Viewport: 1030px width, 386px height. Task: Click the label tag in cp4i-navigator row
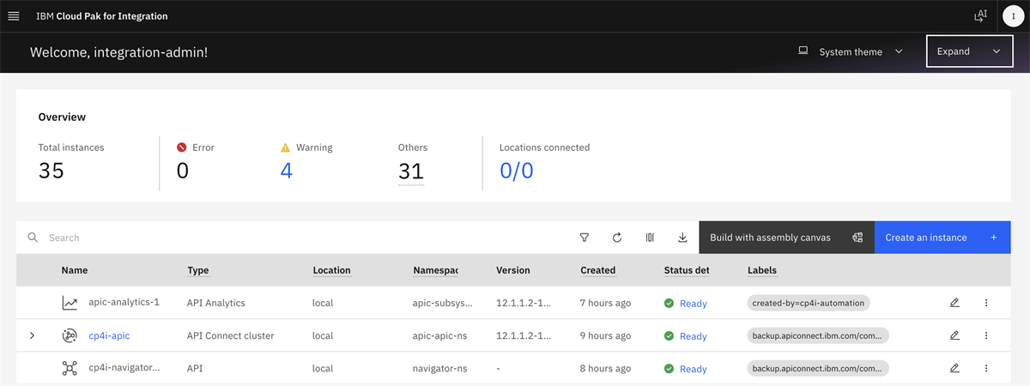818,368
